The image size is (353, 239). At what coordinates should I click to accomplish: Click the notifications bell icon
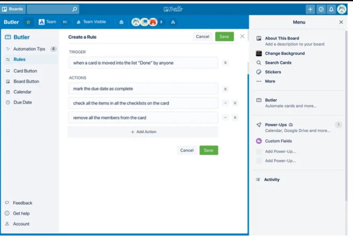(331, 9)
